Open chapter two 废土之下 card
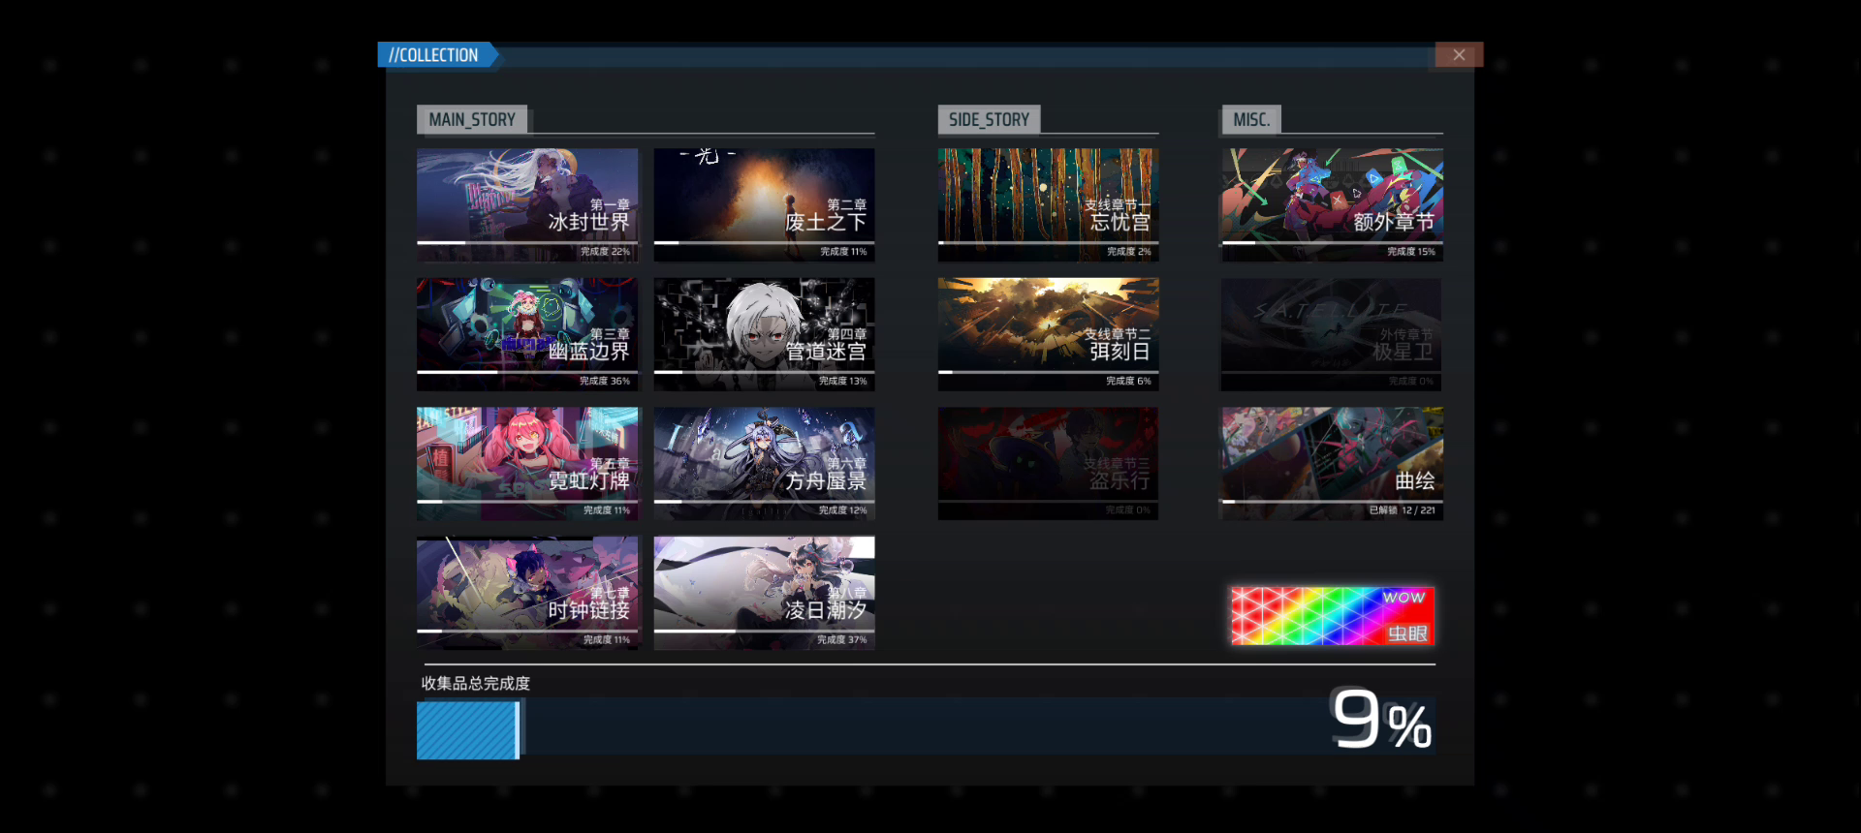The width and height of the screenshot is (1861, 833). pos(764,204)
